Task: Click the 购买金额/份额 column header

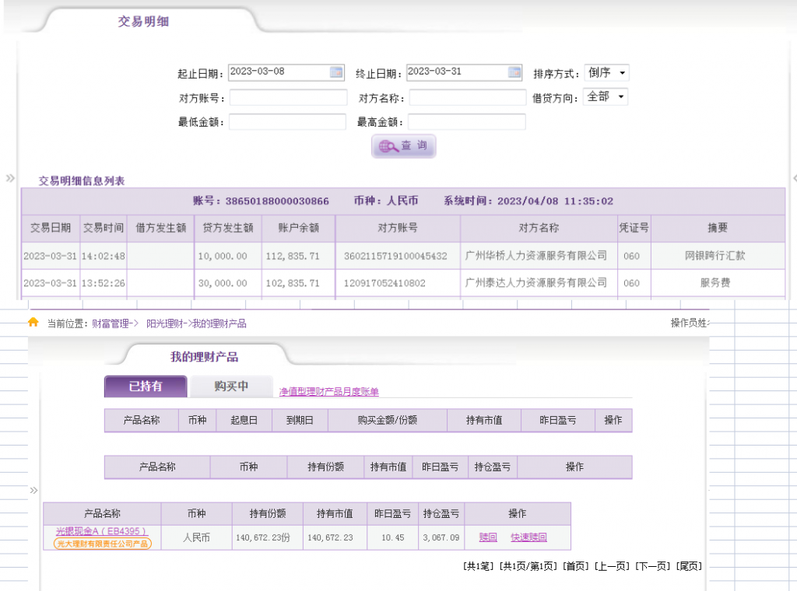Action: pyautogui.click(x=388, y=421)
